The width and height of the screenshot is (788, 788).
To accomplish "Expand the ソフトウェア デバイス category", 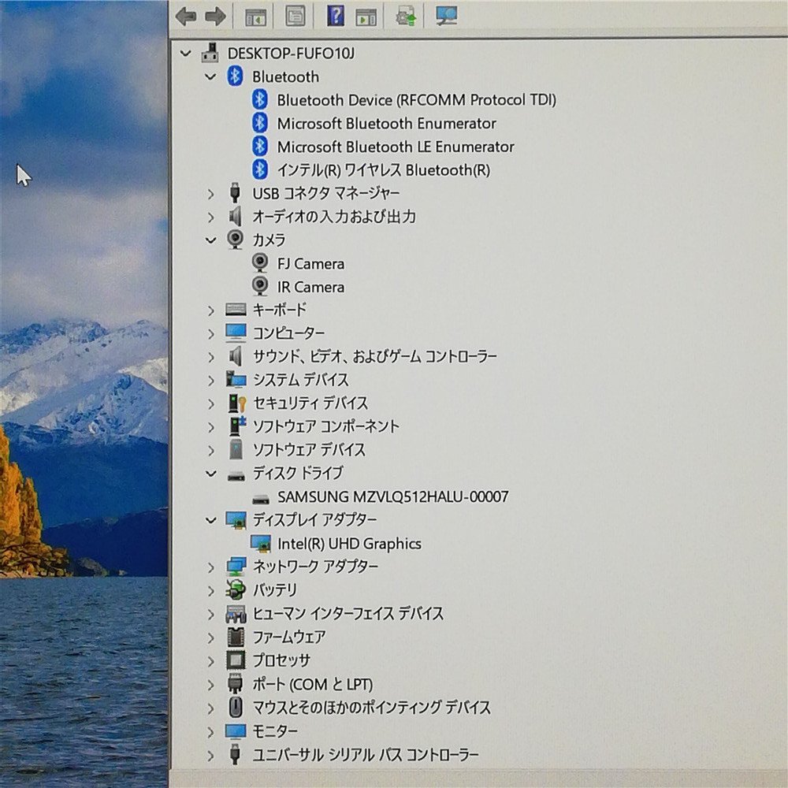I will pos(211,450).
